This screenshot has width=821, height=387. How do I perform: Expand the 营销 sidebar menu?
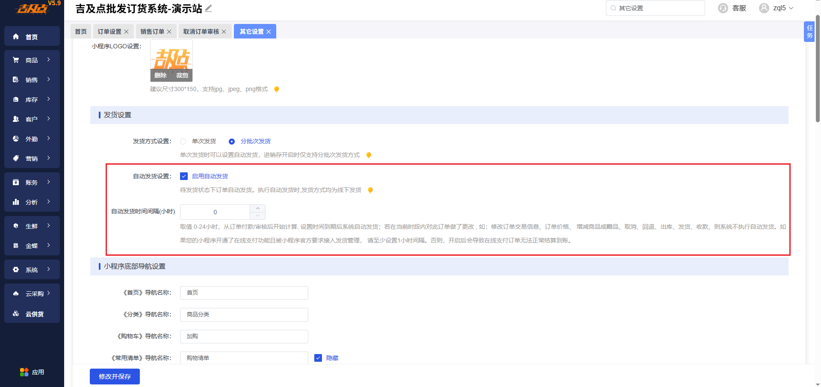point(49,158)
